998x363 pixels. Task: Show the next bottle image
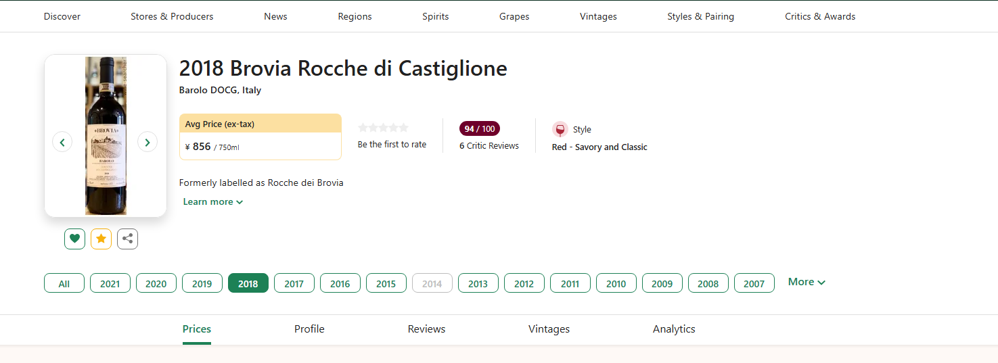[148, 142]
